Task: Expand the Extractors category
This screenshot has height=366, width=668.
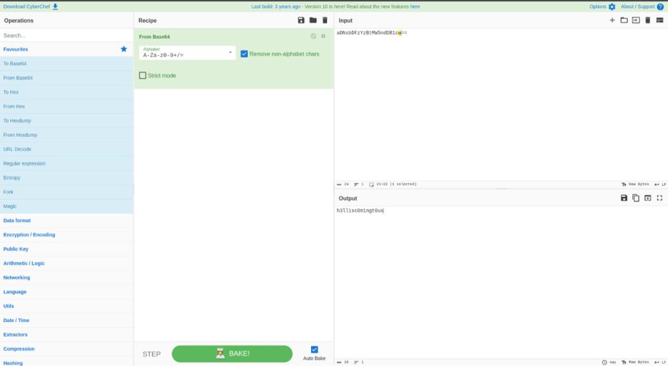Action: (x=66, y=334)
